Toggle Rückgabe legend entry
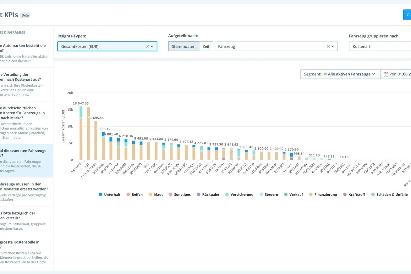Viewport: 411px width, 274px height. [x=208, y=195]
